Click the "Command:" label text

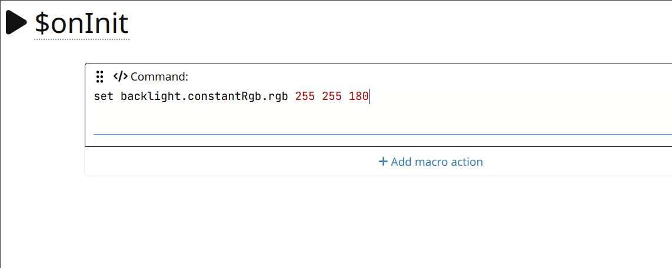click(159, 76)
